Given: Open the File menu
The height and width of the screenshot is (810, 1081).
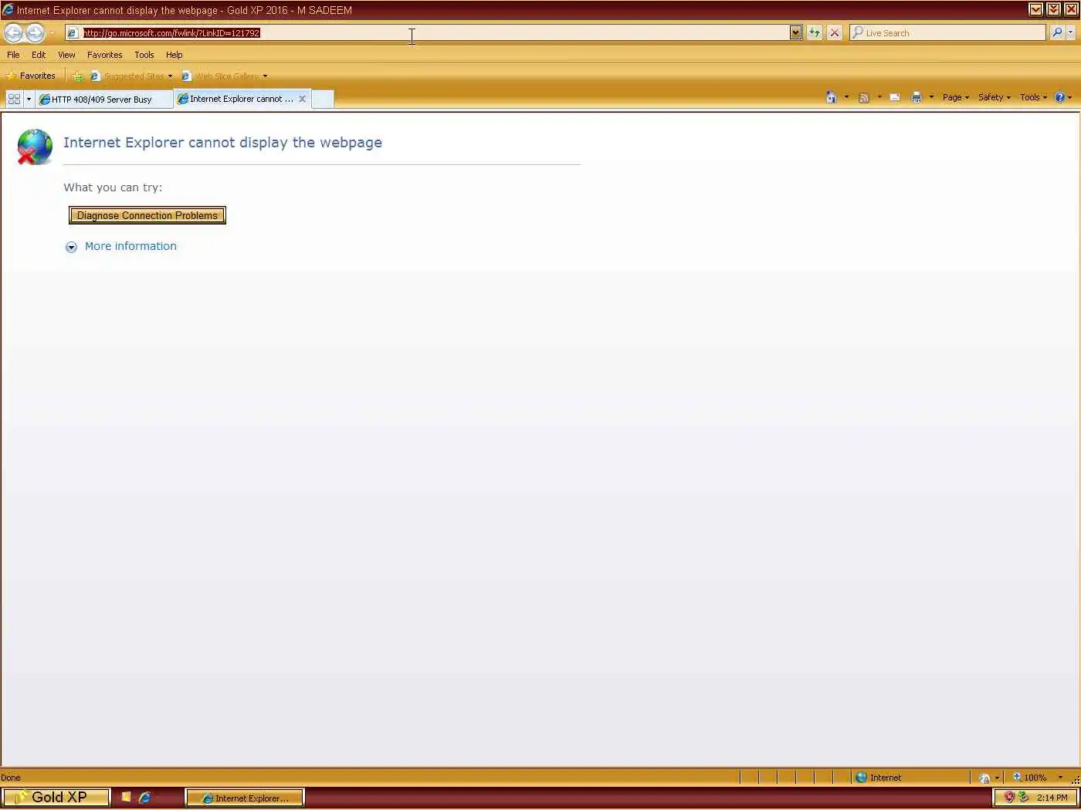Looking at the screenshot, I should click(x=13, y=55).
